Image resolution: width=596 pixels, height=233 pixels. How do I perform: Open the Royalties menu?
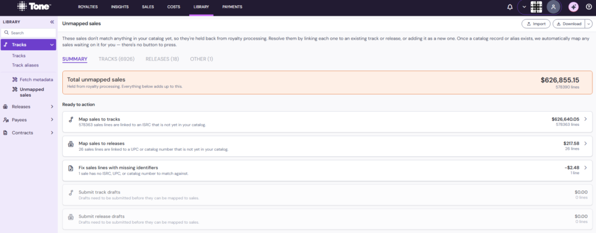pos(88,7)
